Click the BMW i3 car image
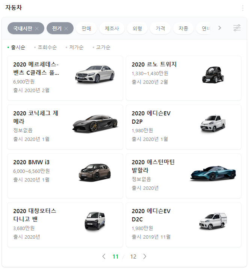The width and height of the screenshot is (249, 271). tap(95, 172)
